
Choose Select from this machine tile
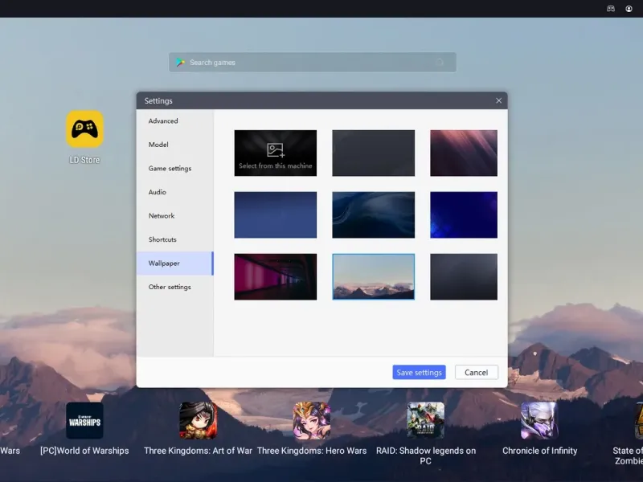coord(275,153)
